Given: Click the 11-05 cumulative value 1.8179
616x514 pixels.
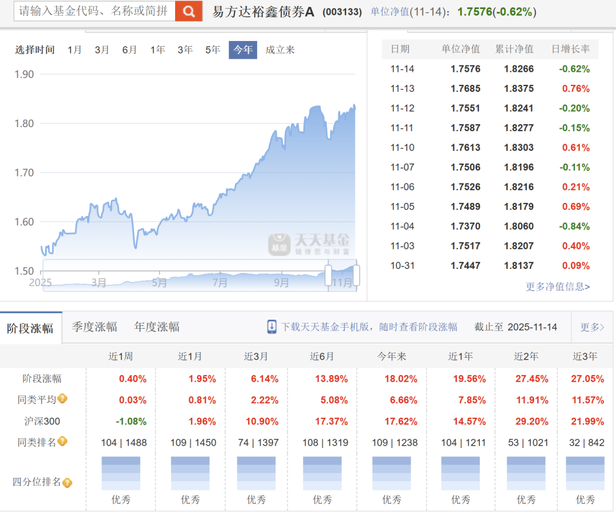Looking at the screenshot, I should [x=518, y=207].
